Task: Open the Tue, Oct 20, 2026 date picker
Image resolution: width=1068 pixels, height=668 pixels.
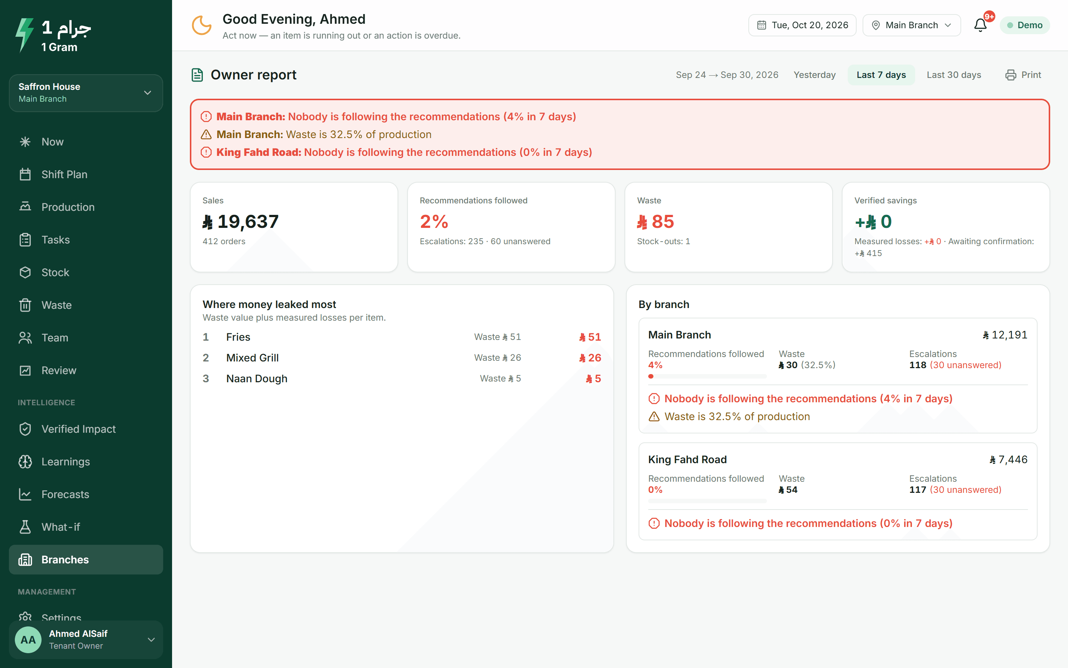Action: [802, 25]
